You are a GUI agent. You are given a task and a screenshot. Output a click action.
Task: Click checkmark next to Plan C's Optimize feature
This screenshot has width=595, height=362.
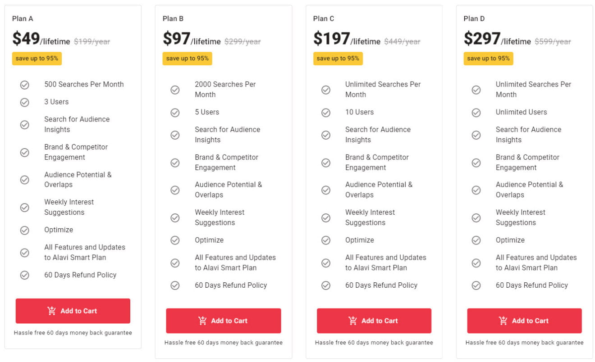click(325, 240)
